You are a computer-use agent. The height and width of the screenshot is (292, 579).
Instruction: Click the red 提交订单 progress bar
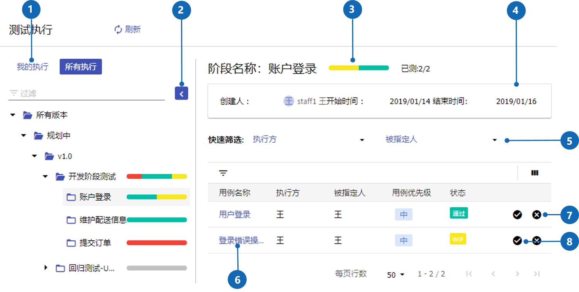157,243
